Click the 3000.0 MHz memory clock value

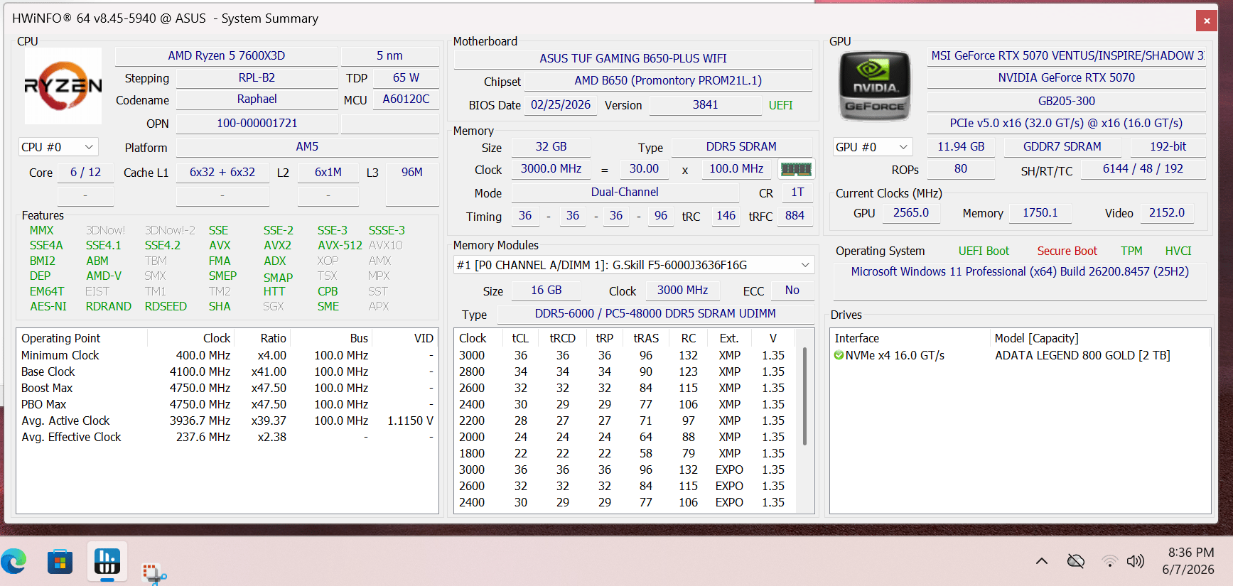pos(551,169)
